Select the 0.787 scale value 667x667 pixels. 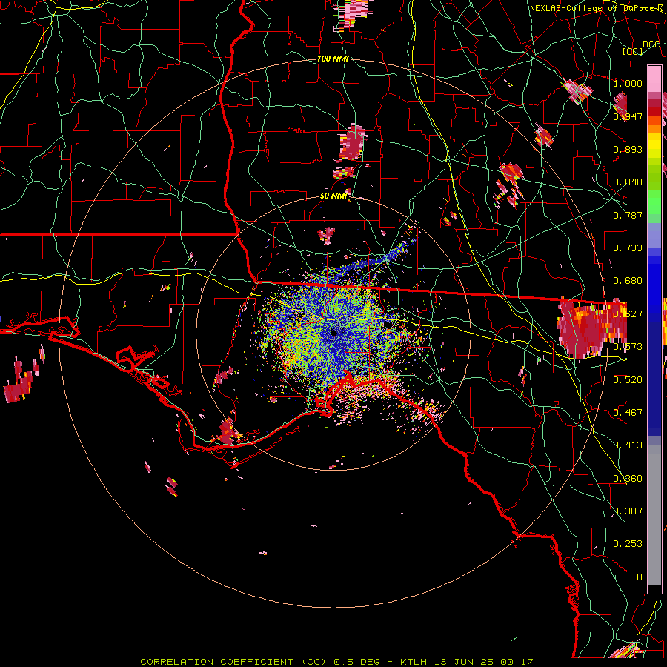[x=628, y=215]
